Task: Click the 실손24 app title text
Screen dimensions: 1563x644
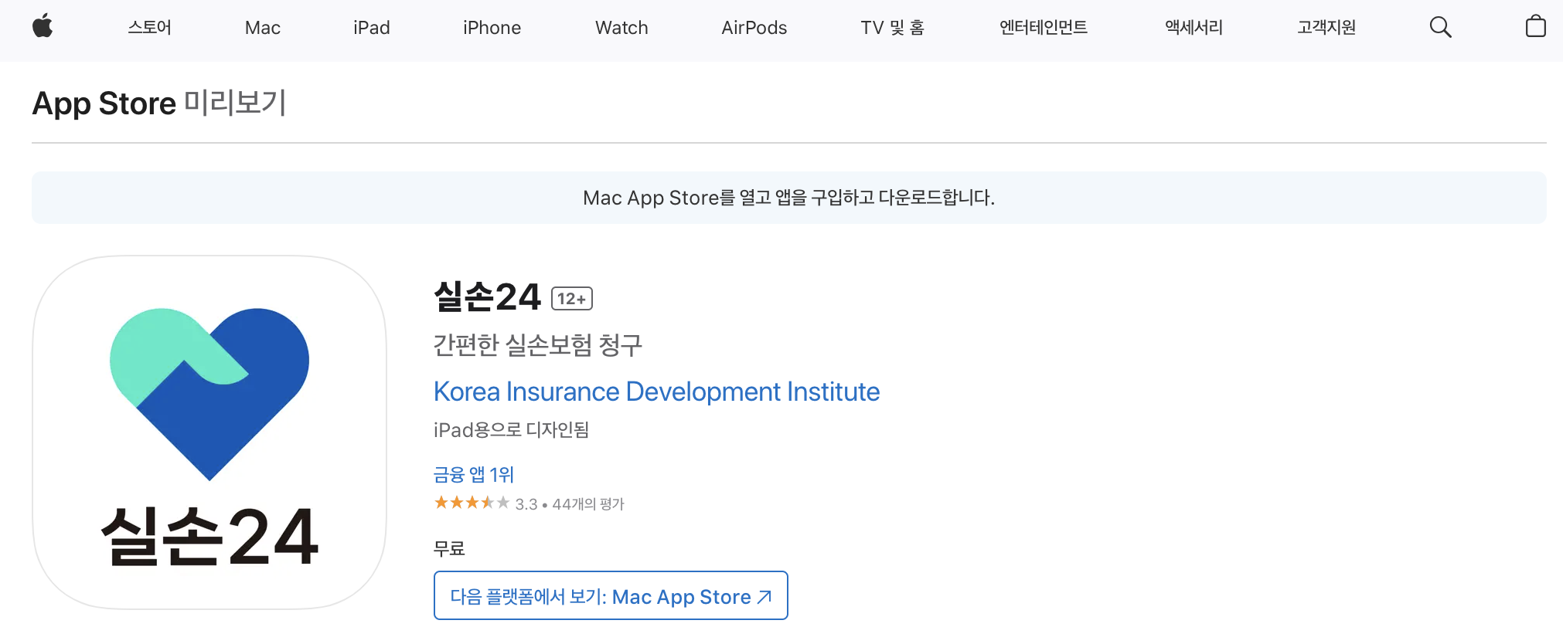Action: tap(487, 297)
